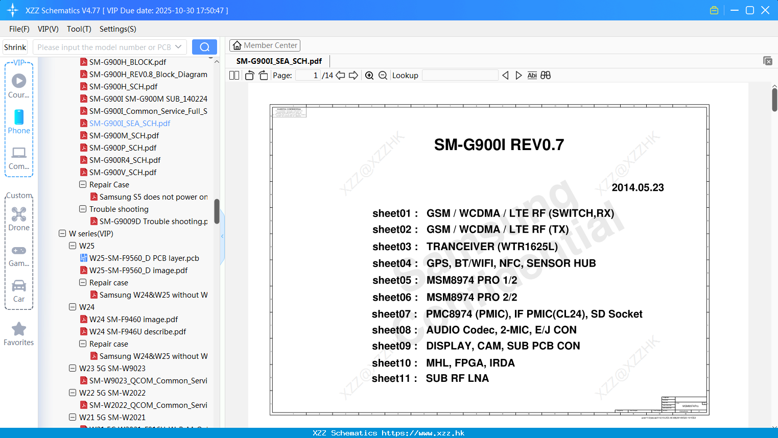Select the Phone category icon
This screenshot has width=778, height=438.
tap(19, 117)
